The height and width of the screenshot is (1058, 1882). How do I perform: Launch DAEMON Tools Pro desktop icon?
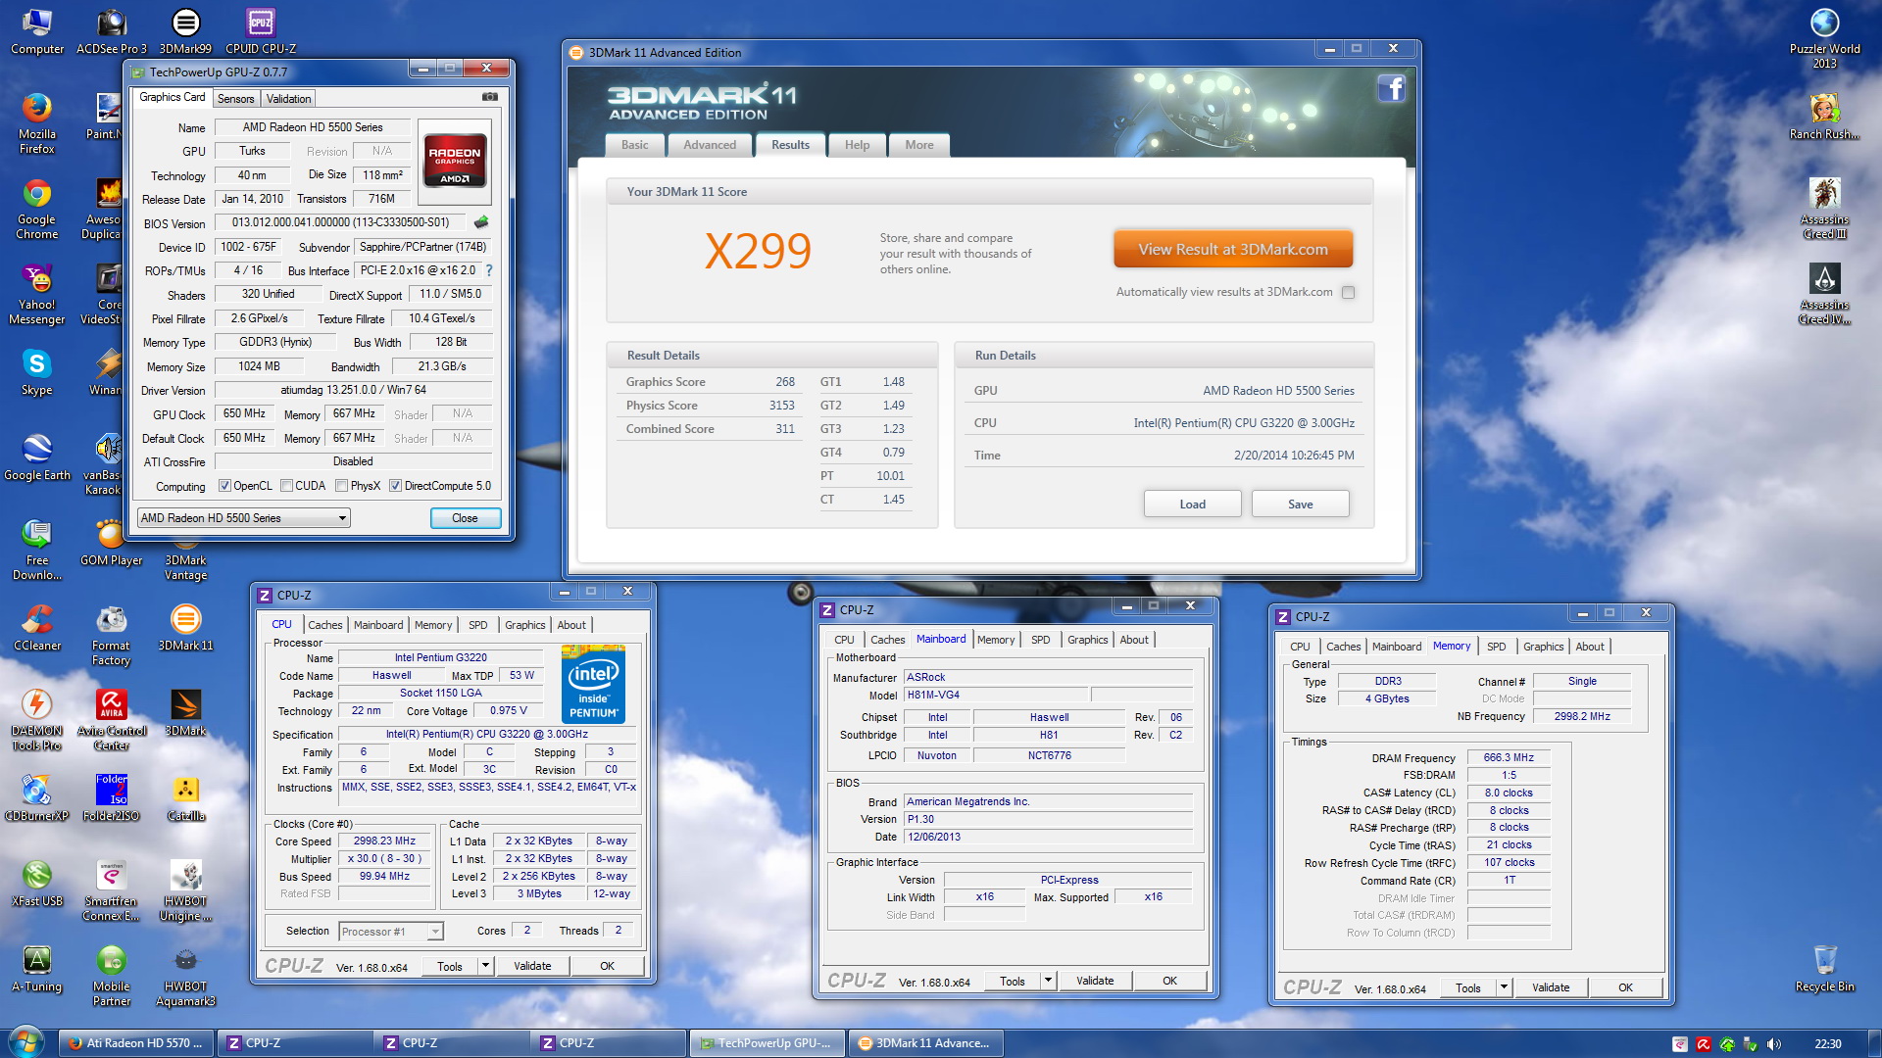tap(37, 720)
